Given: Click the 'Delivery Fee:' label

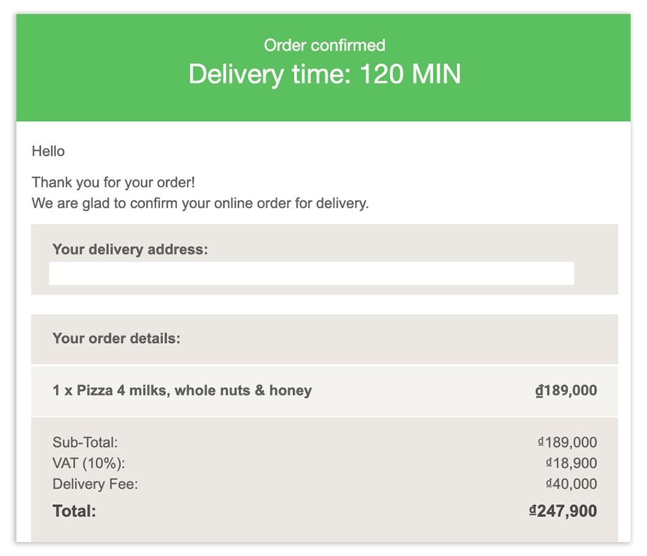Looking at the screenshot, I should coord(95,484).
